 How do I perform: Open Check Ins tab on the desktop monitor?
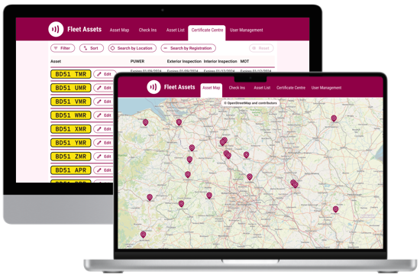147,30
